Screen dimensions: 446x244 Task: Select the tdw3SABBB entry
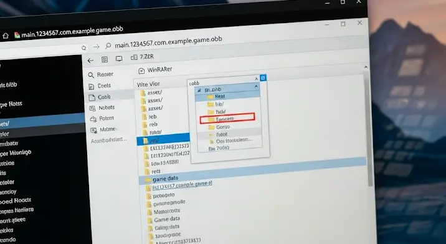[x=161, y=163]
